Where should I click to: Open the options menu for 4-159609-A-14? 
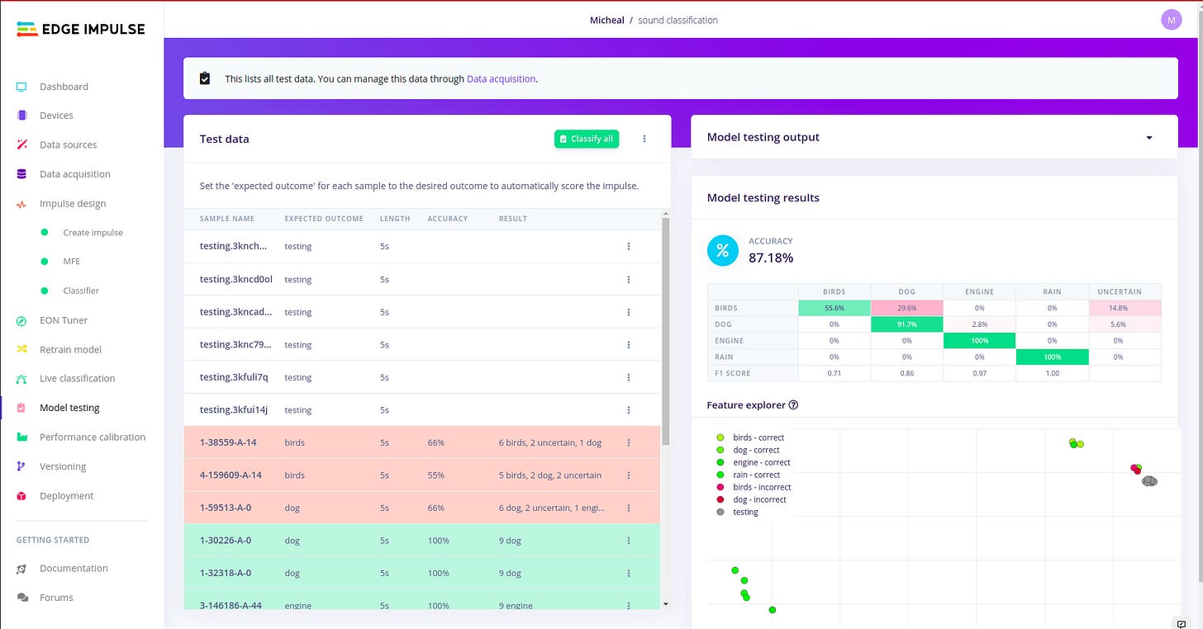[629, 475]
